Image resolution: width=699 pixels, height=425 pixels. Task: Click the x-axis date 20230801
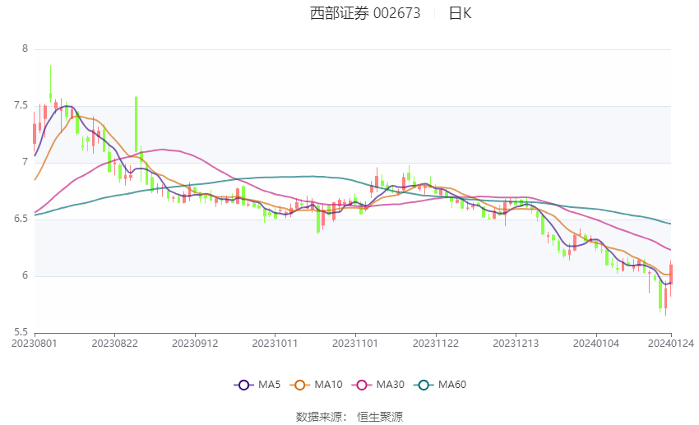[35, 344]
